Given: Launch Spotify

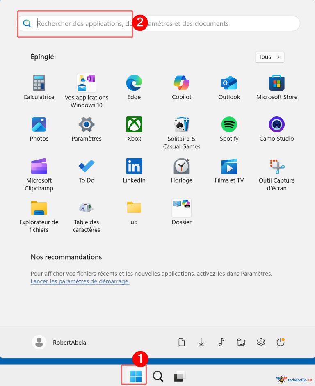Looking at the screenshot, I should tap(229, 129).
